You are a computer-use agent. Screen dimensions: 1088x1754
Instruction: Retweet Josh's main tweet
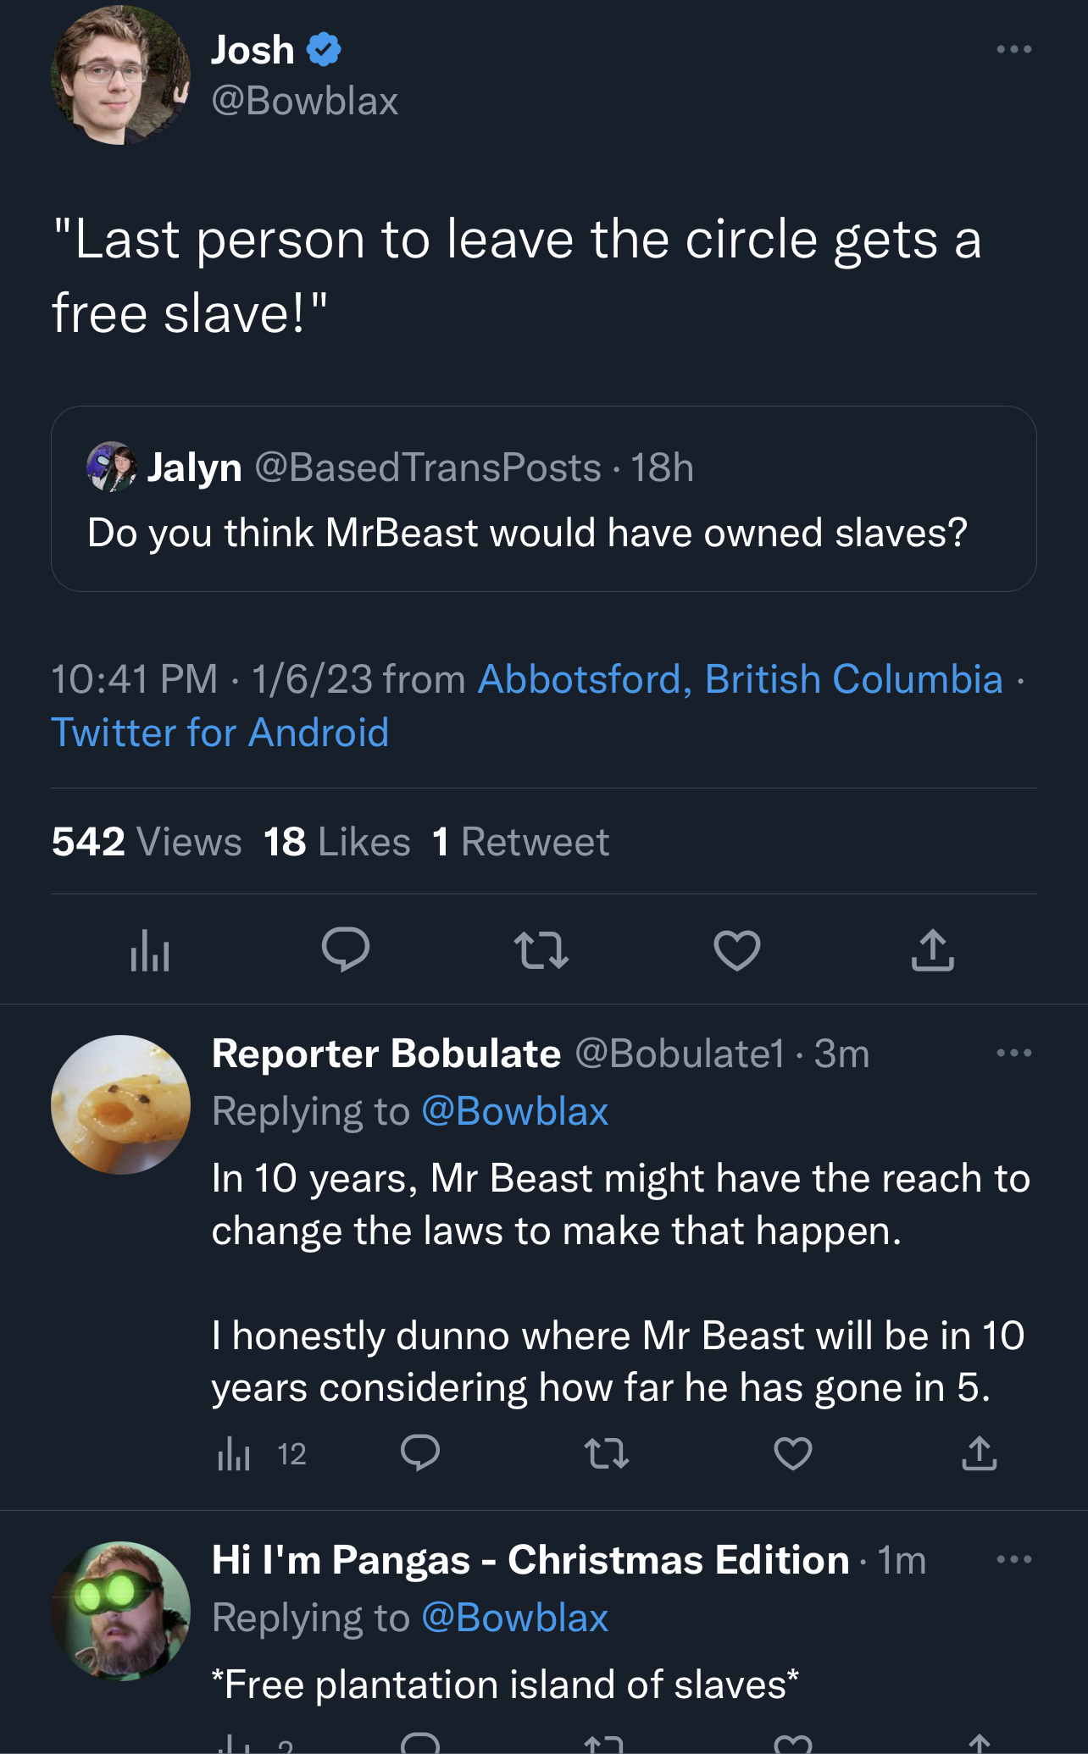click(x=541, y=949)
